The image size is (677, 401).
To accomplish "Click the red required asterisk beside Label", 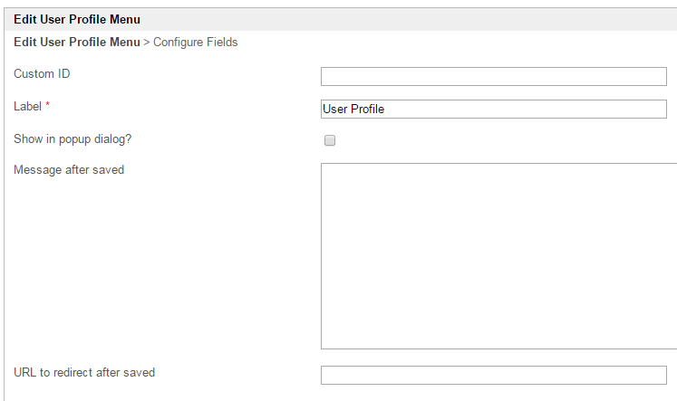I will click(48, 106).
